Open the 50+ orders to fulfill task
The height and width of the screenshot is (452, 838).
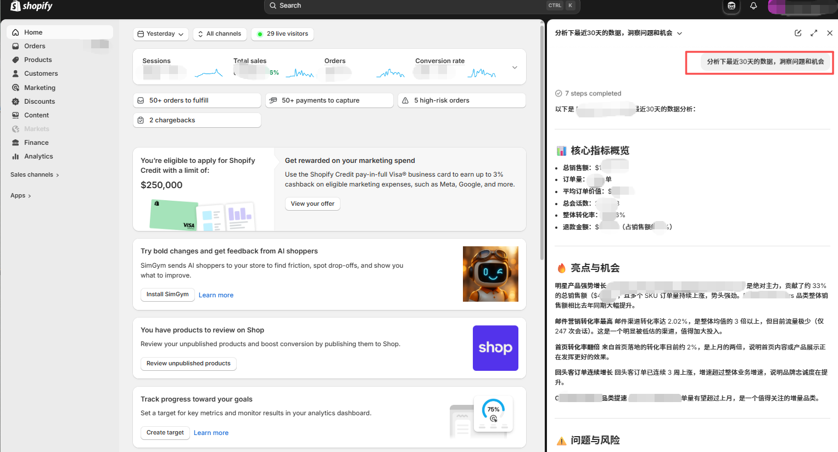(x=197, y=100)
